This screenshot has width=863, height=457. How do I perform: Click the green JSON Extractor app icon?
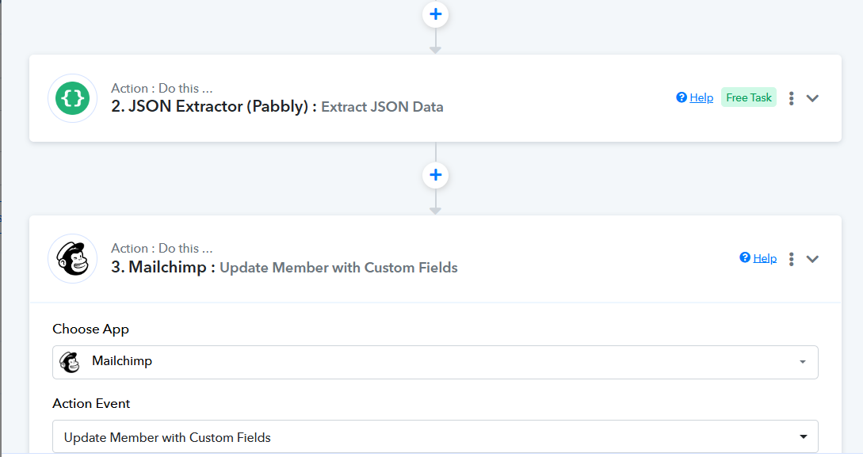coord(73,98)
